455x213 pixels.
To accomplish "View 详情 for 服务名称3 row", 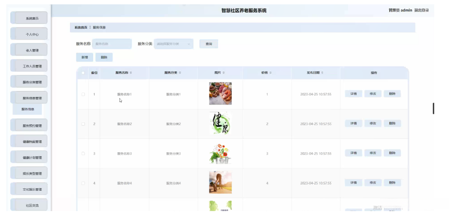I will pyautogui.click(x=354, y=153).
